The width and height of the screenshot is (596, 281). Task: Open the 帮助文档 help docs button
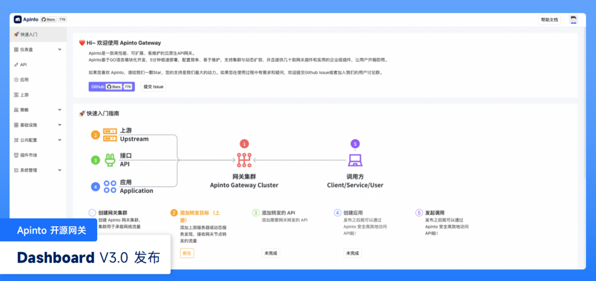[549, 20]
